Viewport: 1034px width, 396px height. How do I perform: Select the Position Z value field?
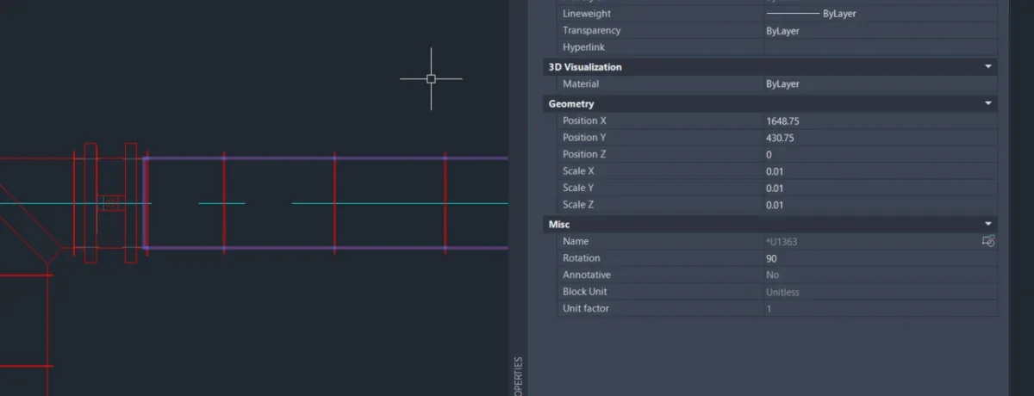pos(879,154)
